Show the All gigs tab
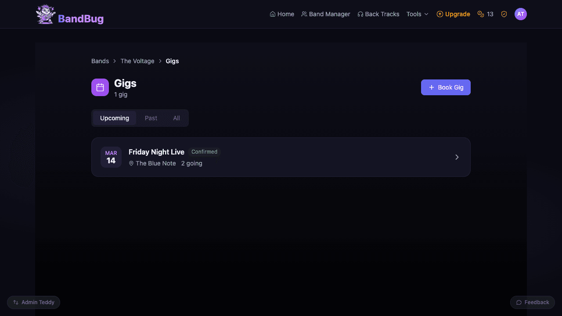Viewport: 562px width, 316px height. coord(177,118)
